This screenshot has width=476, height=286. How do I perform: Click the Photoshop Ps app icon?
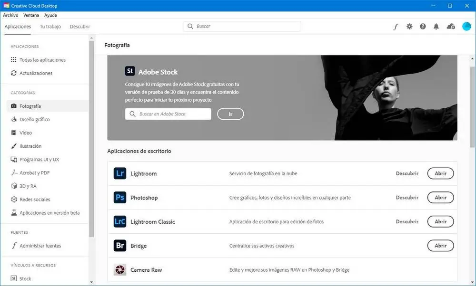pos(120,198)
